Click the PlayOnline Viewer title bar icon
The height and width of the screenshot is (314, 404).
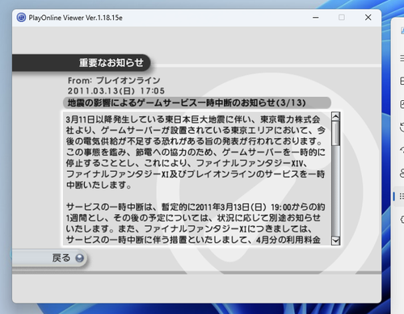pos(21,18)
